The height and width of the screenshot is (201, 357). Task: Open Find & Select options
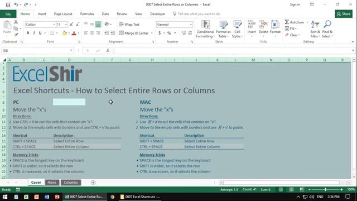[x=327, y=29]
